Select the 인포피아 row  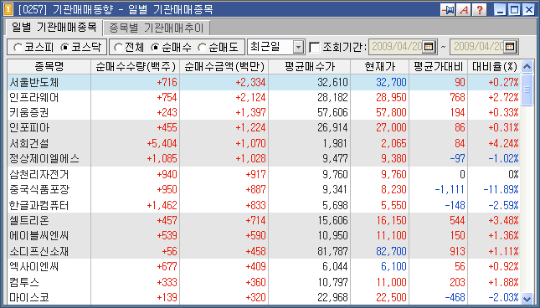click(264, 128)
